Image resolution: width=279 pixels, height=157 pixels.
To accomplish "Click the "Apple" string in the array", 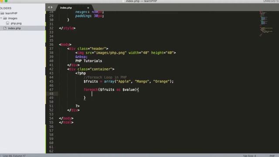I will [x=123, y=82].
